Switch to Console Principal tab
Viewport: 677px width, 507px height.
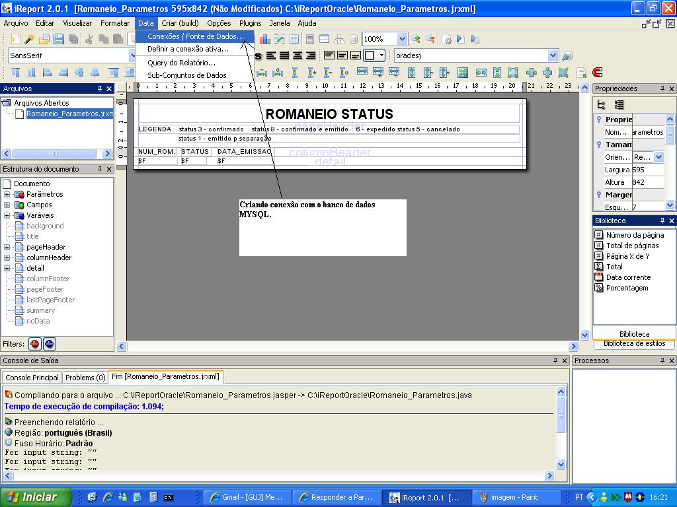click(x=32, y=378)
